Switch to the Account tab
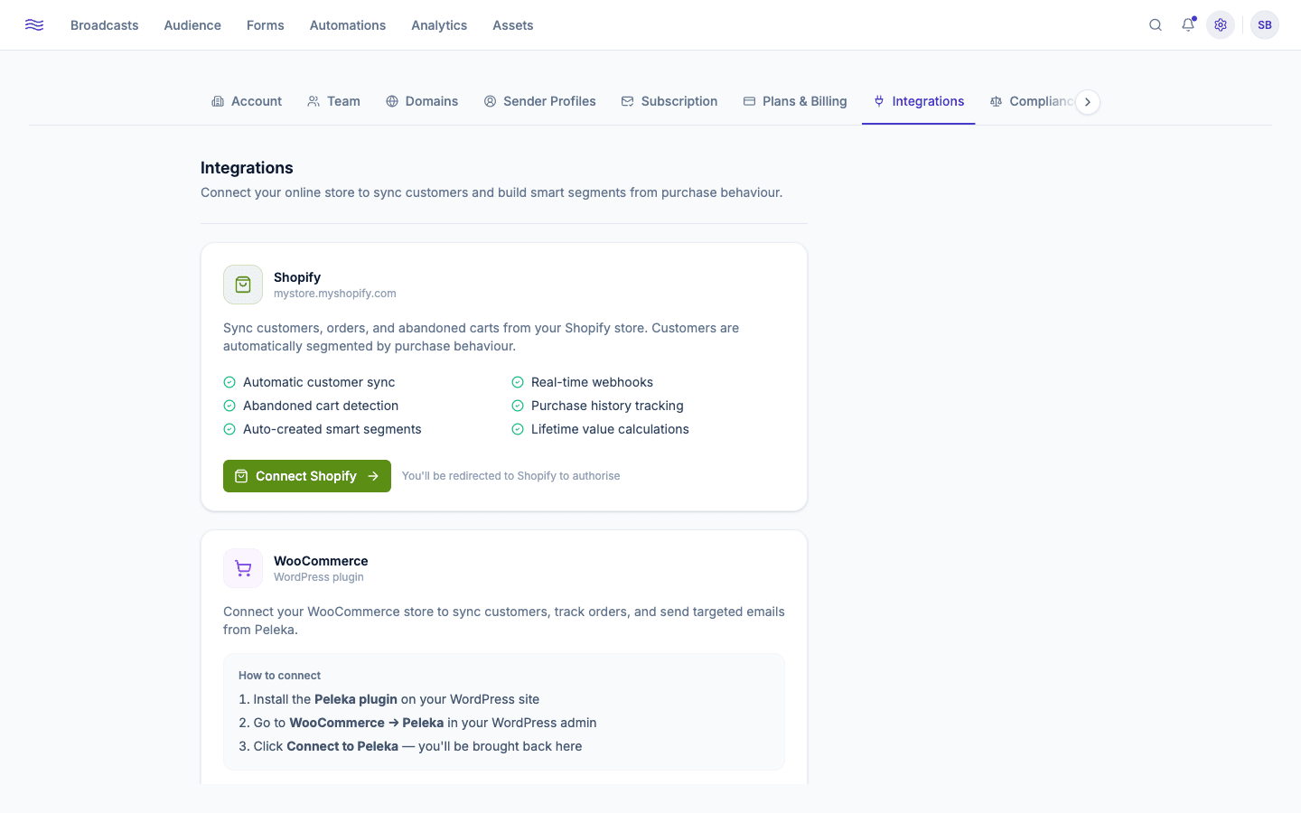Image resolution: width=1301 pixels, height=813 pixels. [x=247, y=101]
